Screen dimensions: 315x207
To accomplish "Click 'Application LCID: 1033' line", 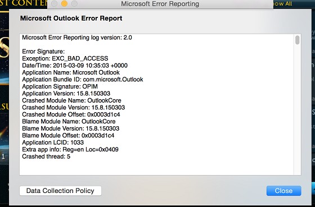I will [x=53, y=142].
